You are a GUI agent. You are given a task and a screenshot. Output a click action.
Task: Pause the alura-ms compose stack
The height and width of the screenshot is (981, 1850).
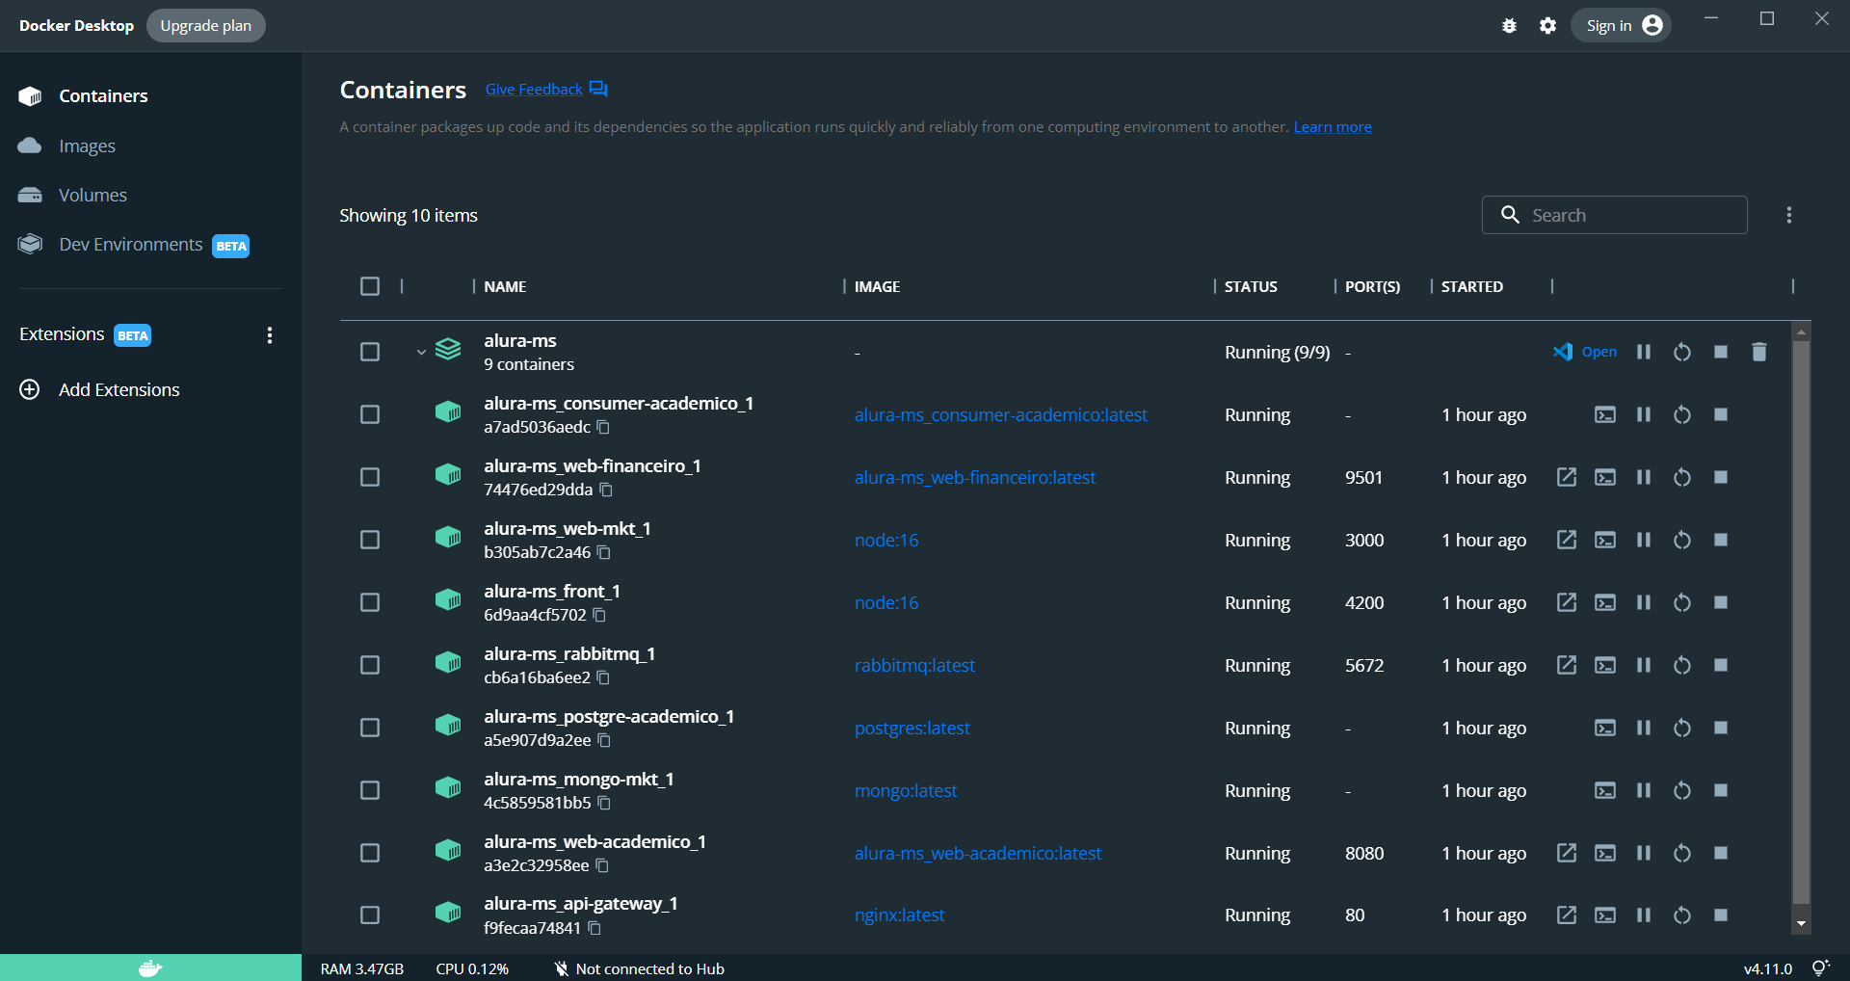pyautogui.click(x=1644, y=352)
